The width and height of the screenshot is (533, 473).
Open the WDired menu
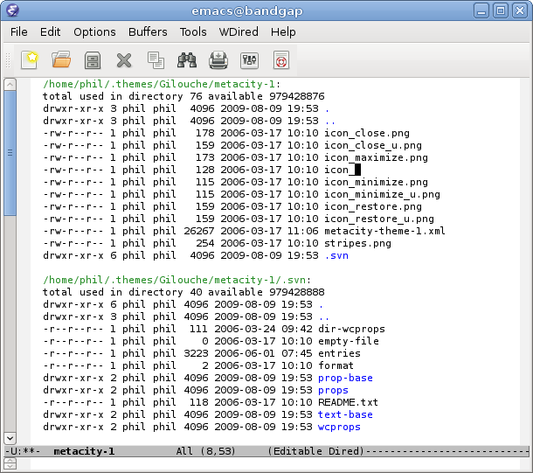(x=238, y=31)
